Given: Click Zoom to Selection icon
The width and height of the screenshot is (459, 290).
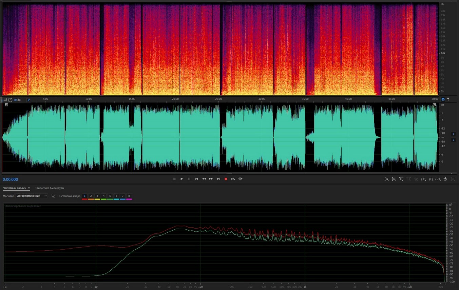Looking at the screenshot, I should (438, 179).
